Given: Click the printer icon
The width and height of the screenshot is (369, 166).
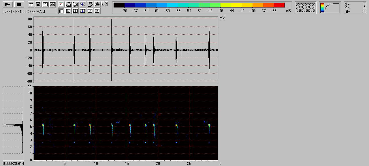Looking at the screenshot, I should [x=90, y=4].
